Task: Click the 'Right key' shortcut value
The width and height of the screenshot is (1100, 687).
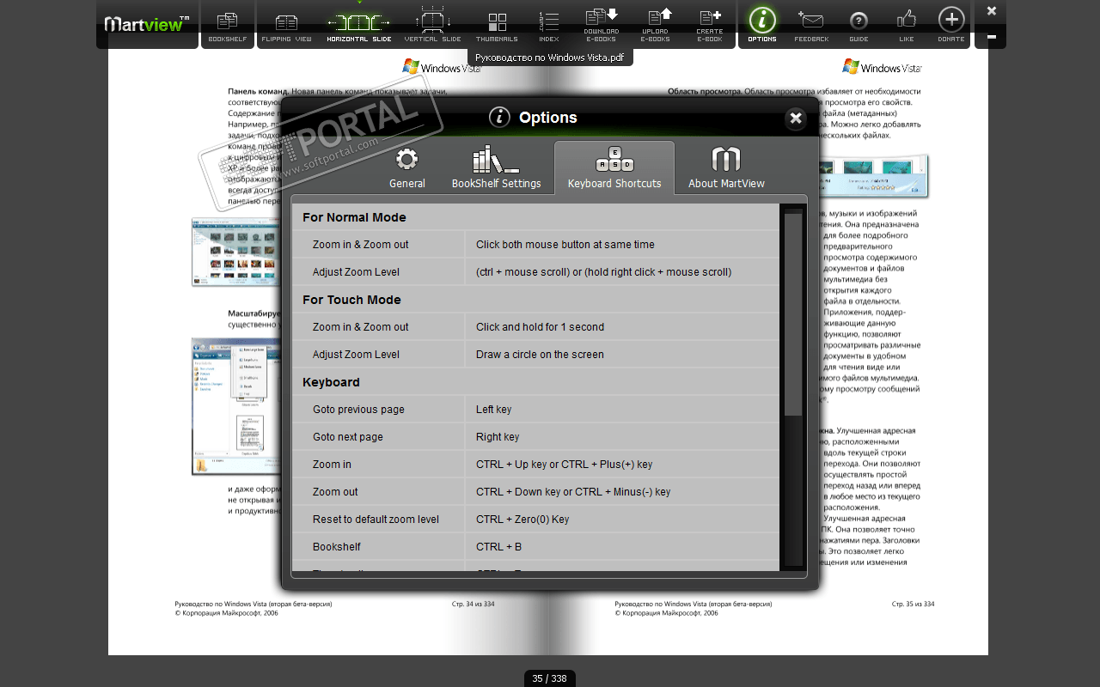Action: tap(498, 437)
